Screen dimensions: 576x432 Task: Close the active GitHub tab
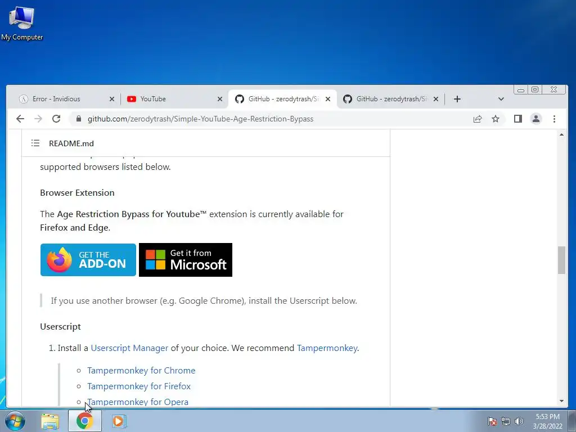coord(328,99)
